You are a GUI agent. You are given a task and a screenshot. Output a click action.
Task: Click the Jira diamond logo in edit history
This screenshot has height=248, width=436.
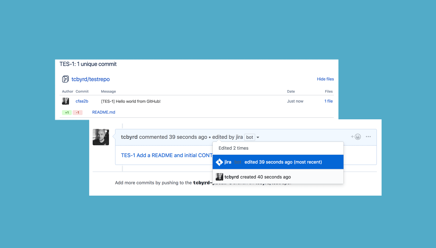coord(219,162)
